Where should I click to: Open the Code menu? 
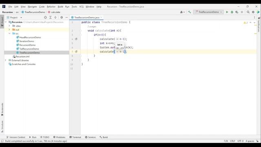click(42, 7)
